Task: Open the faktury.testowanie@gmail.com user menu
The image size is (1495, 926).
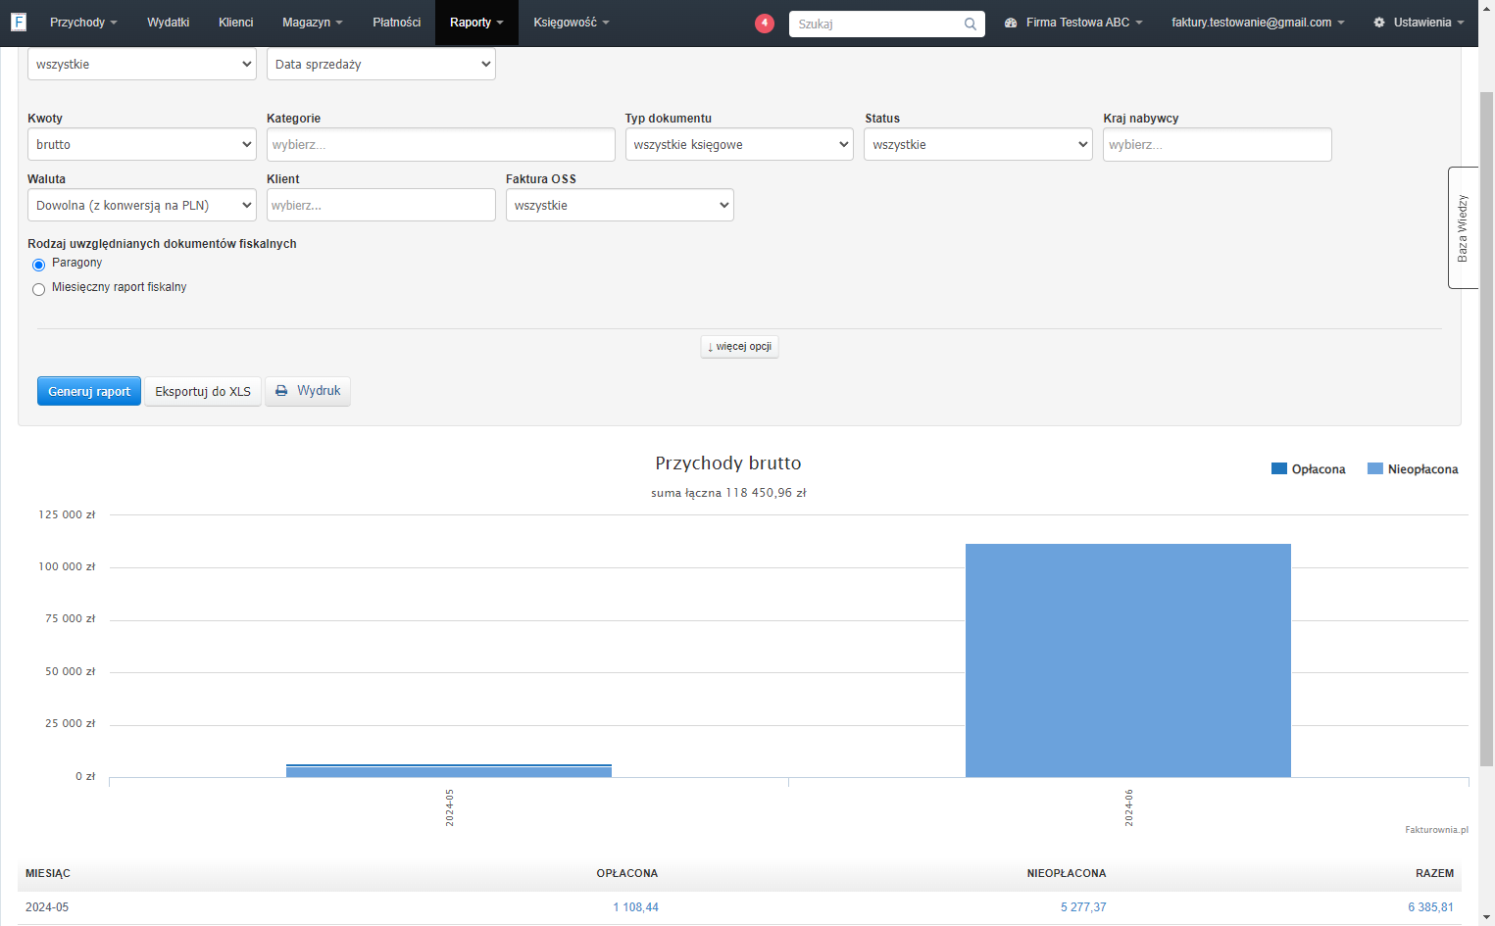Action: pyautogui.click(x=1258, y=23)
